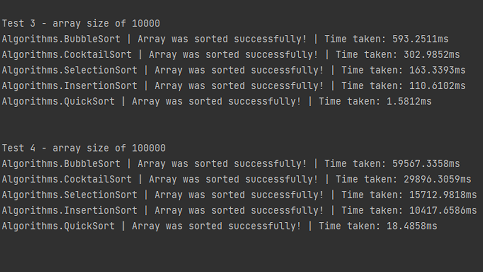Click Algorithms.BubbleSort in Test 3 output
This screenshot has height=272, width=483.
click(x=61, y=39)
